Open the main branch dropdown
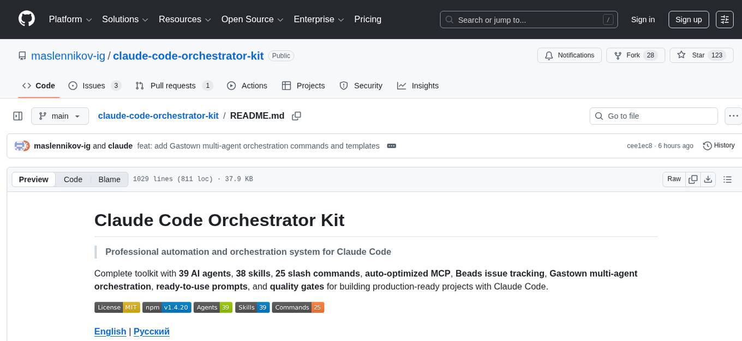Image resolution: width=742 pixels, height=341 pixels. [x=59, y=116]
